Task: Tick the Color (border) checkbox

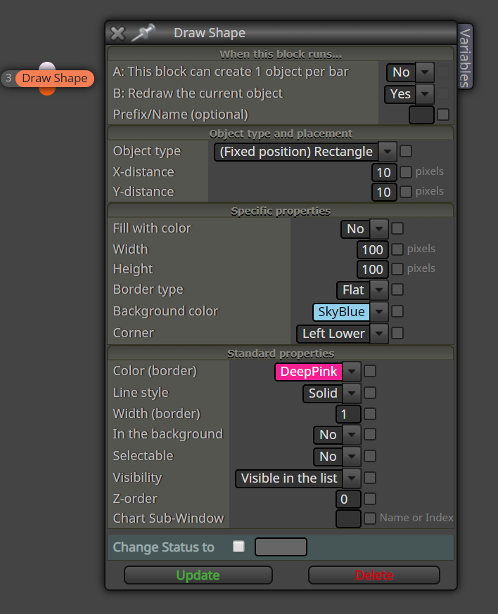Action: point(370,371)
